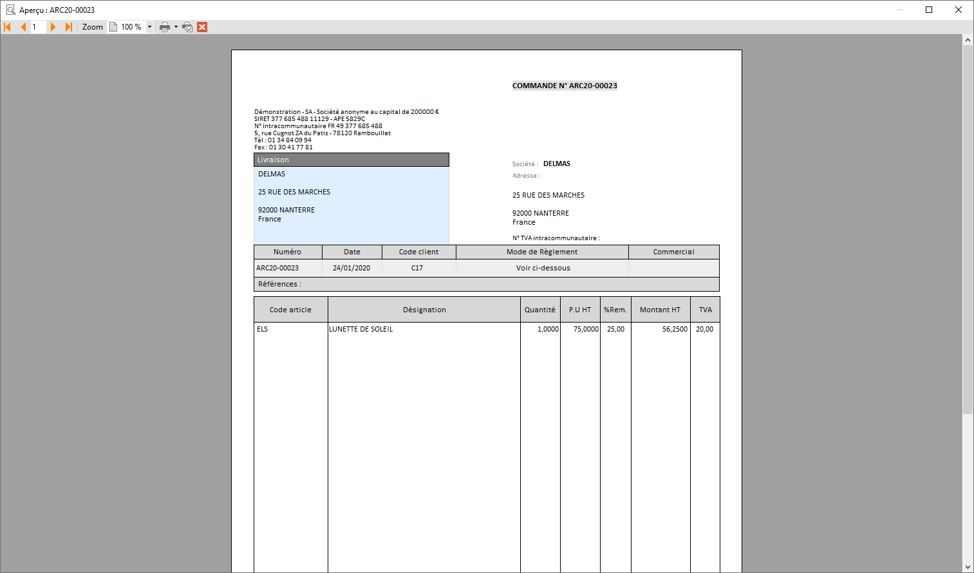Image resolution: width=974 pixels, height=573 pixels.
Task: Click amount 56,2500
Action: (x=675, y=329)
